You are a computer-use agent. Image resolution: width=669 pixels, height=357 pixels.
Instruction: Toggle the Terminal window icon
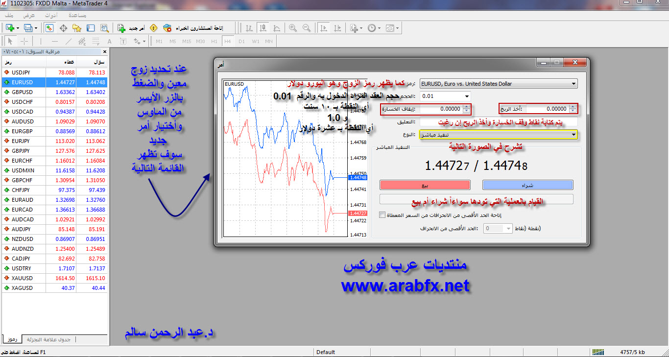91,28
